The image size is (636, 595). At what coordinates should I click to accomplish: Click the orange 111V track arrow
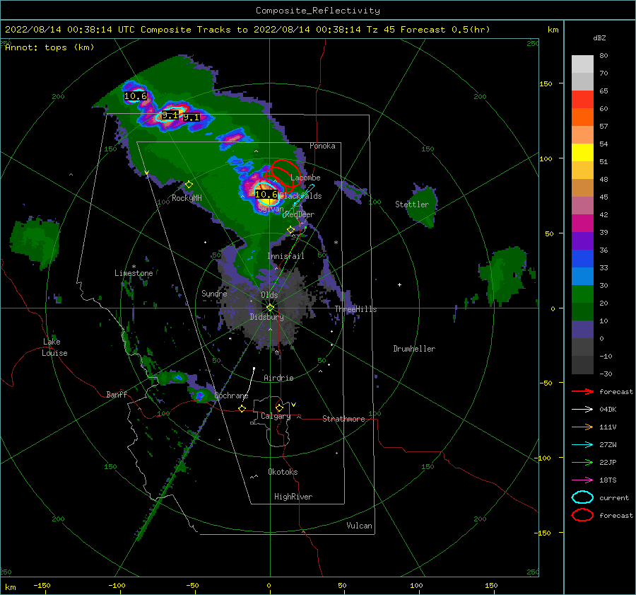click(x=582, y=427)
